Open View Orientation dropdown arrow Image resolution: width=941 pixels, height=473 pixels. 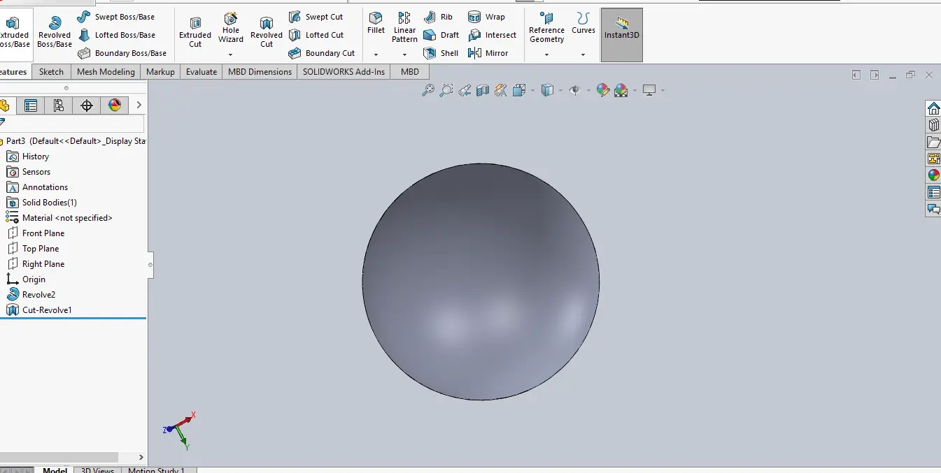pyautogui.click(x=532, y=91)
